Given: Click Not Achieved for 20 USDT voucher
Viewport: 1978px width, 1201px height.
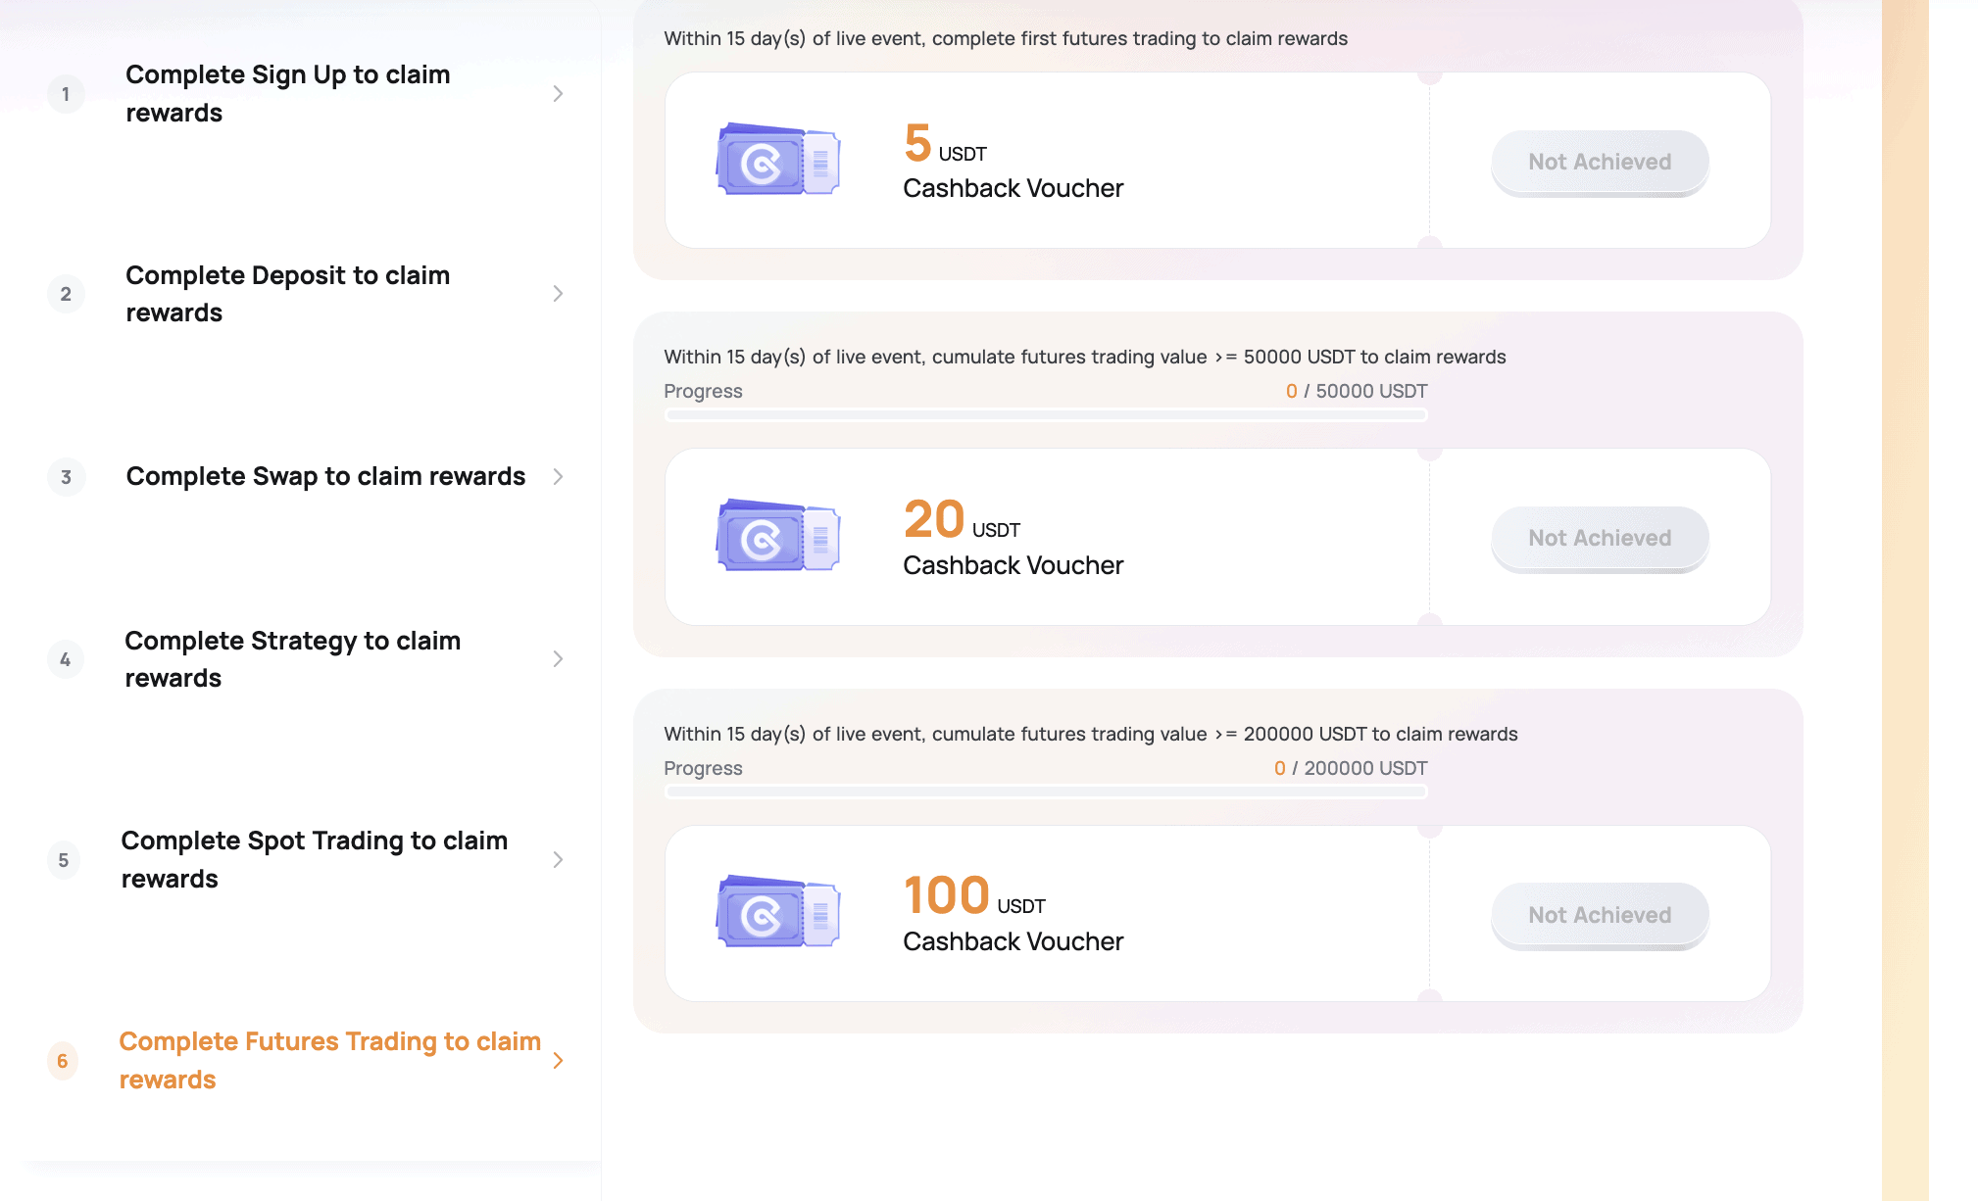Looking at the screenshot, I should click(1600, 538).
